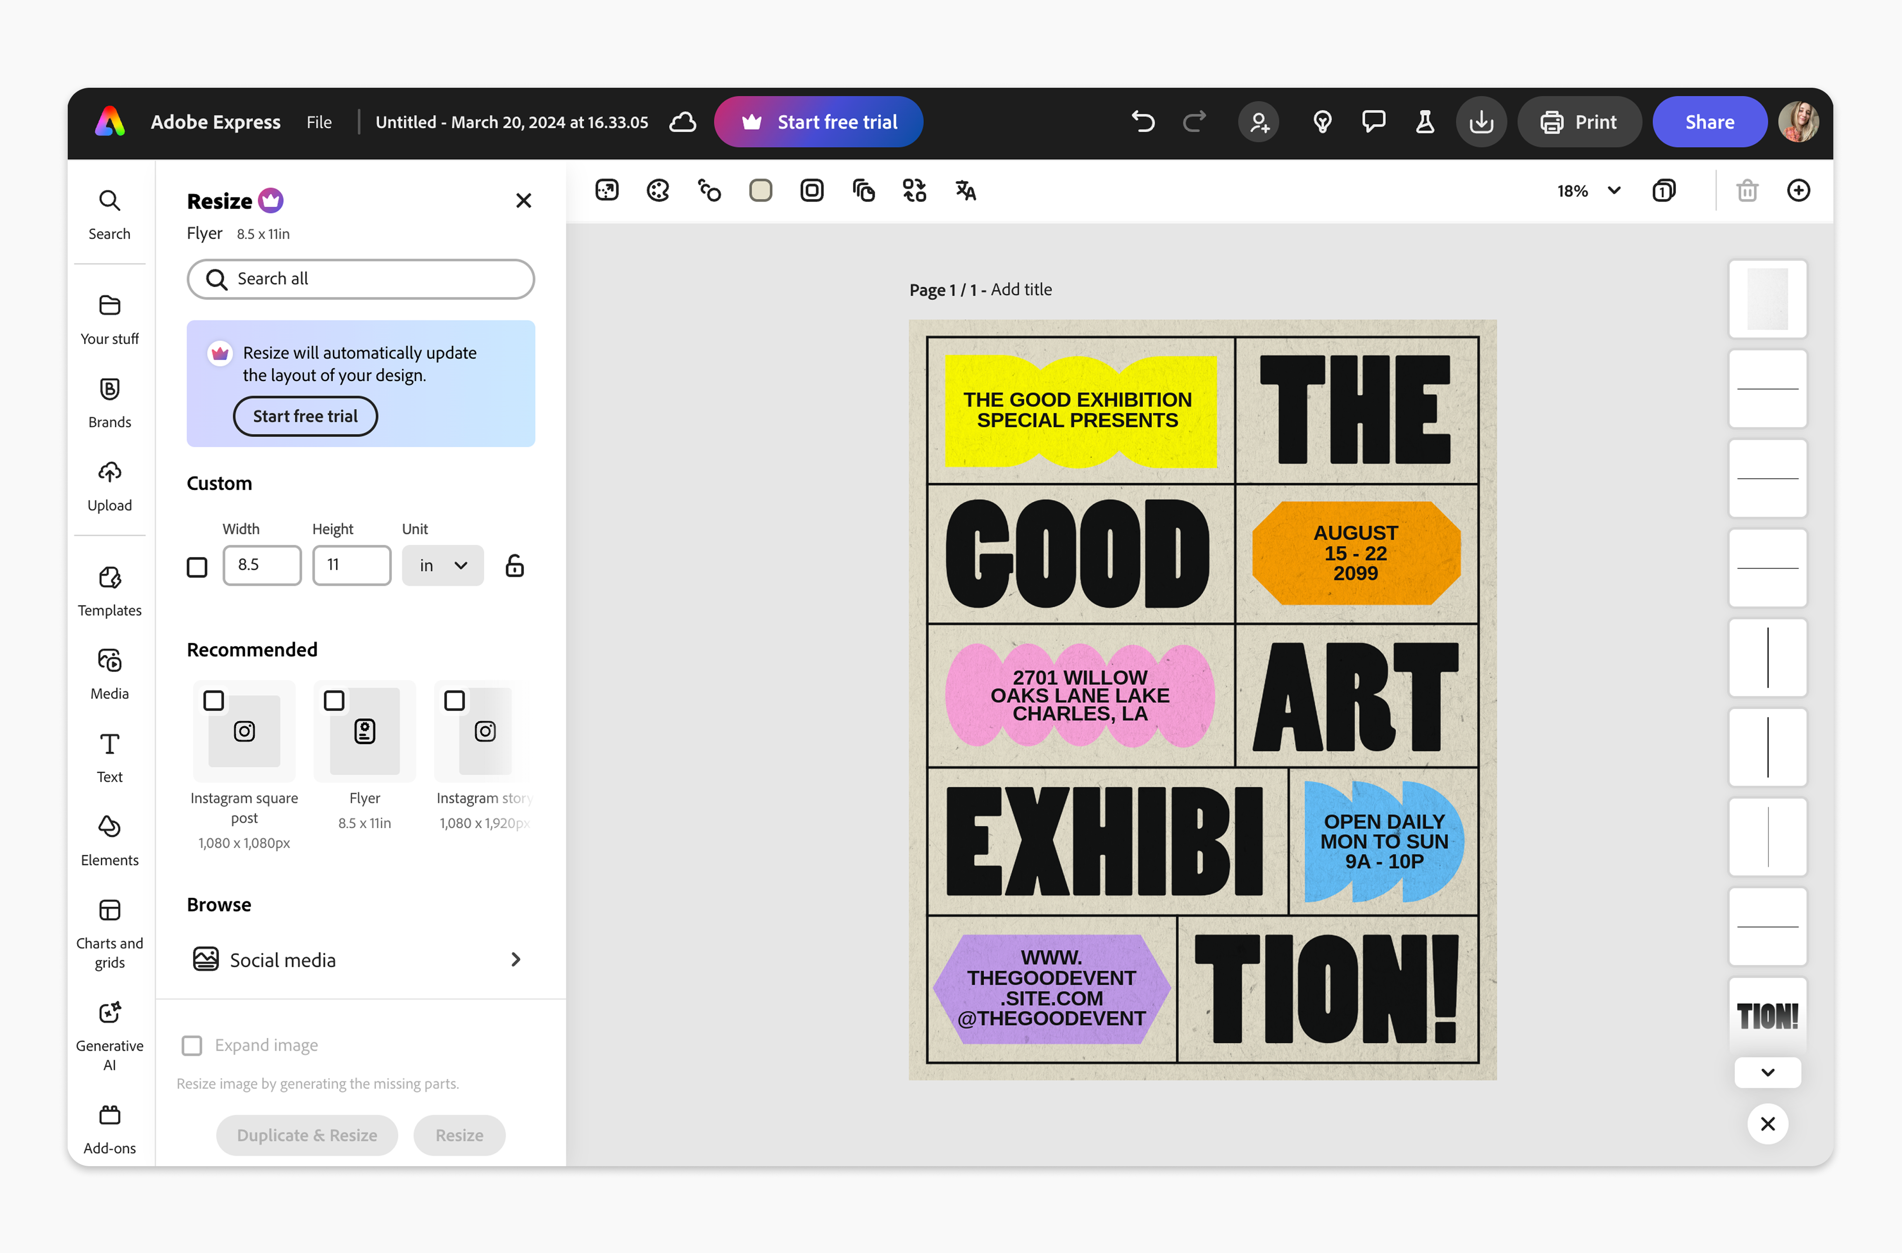Click the Print button
1902x1253 pixels.
1579,122
